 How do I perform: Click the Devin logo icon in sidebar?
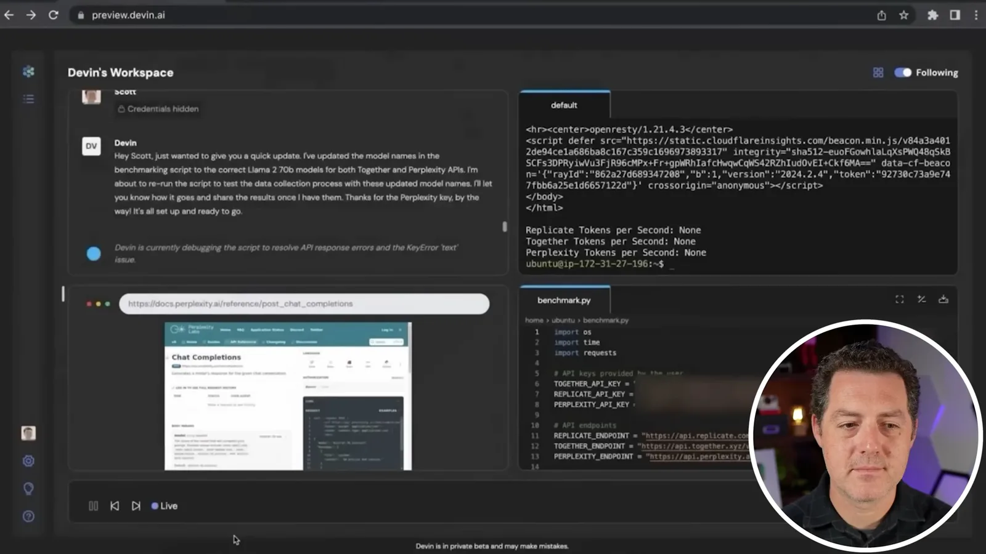point(28,71)
